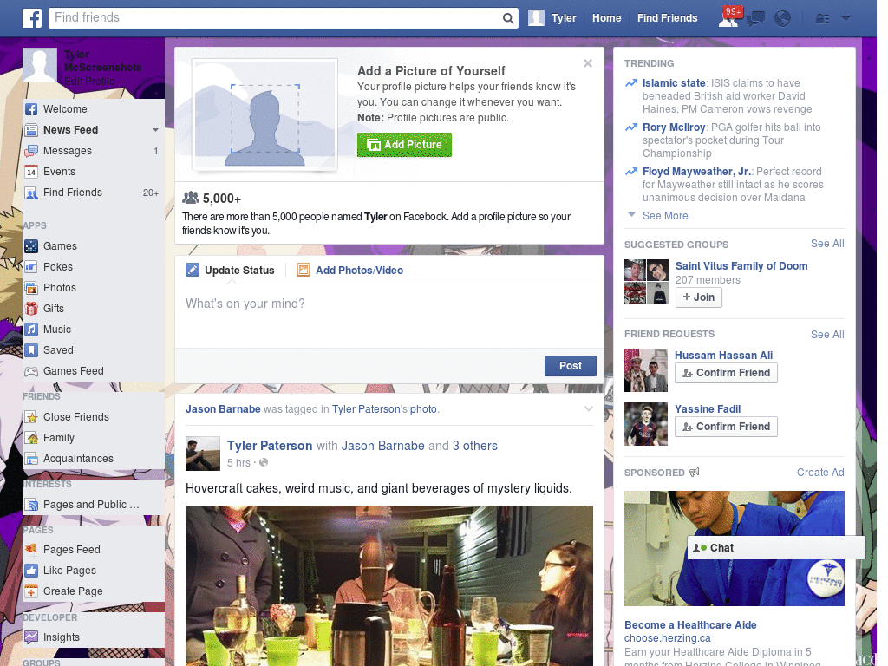This screenshot has height=666, width=888.
Task: Click the Games app icon
Action: pyautogui.click(x=31, y=246)
